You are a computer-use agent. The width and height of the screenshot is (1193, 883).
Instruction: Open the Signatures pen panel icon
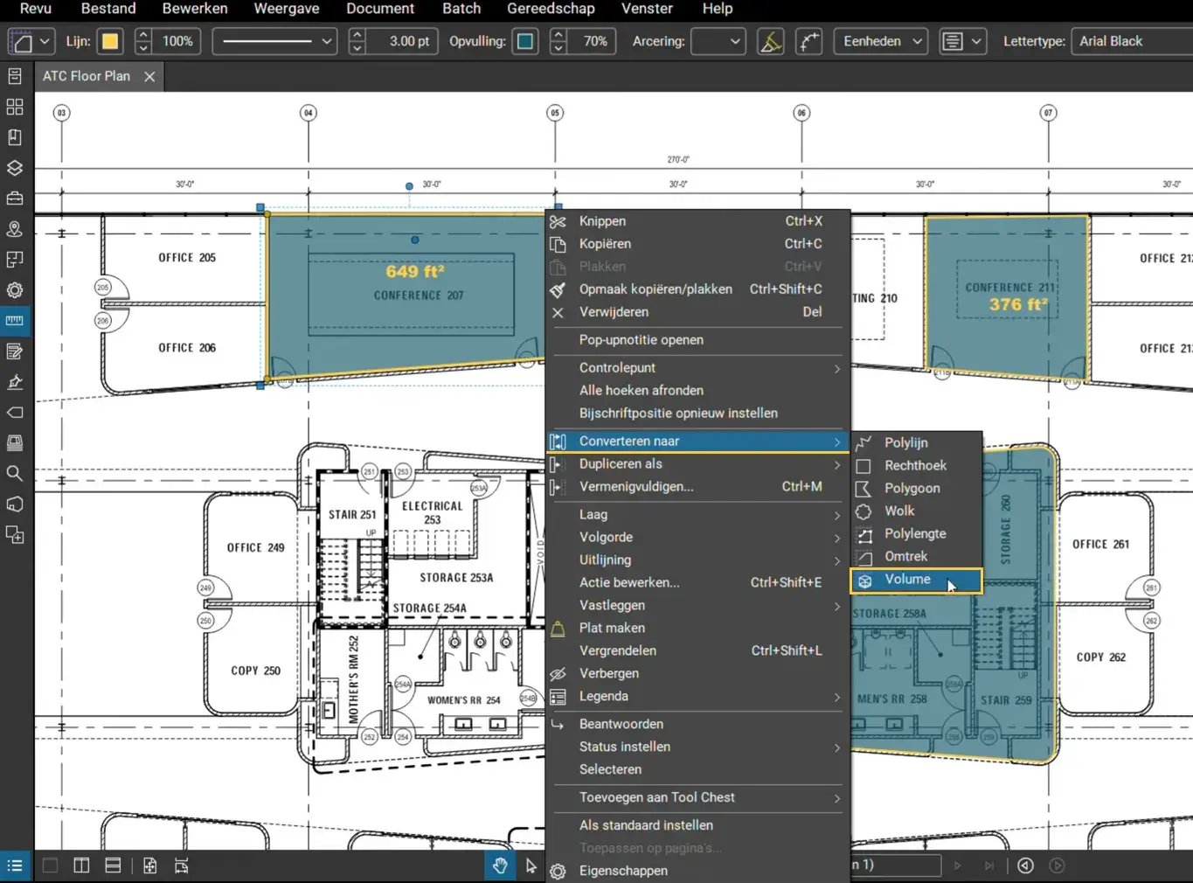pyautogui.click(x=15, y=382)
